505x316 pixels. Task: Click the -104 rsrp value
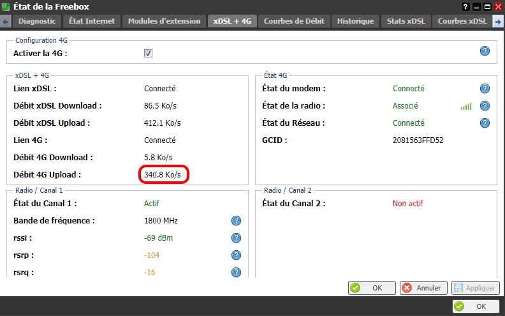[152, 255]
